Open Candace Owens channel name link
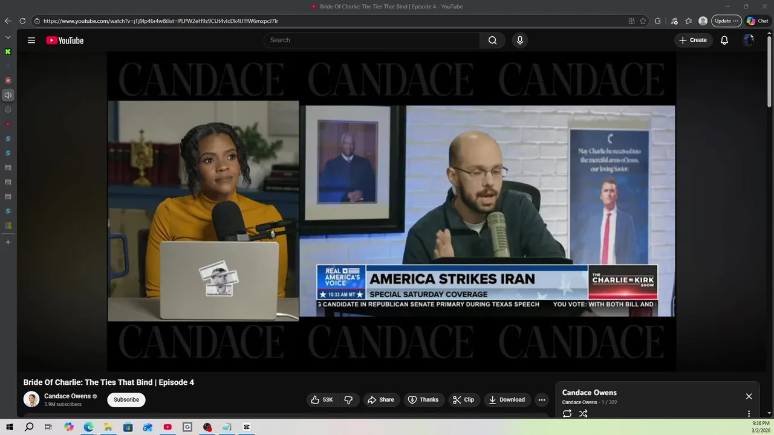This screenshot has height=435, width=774. (67, 396)
